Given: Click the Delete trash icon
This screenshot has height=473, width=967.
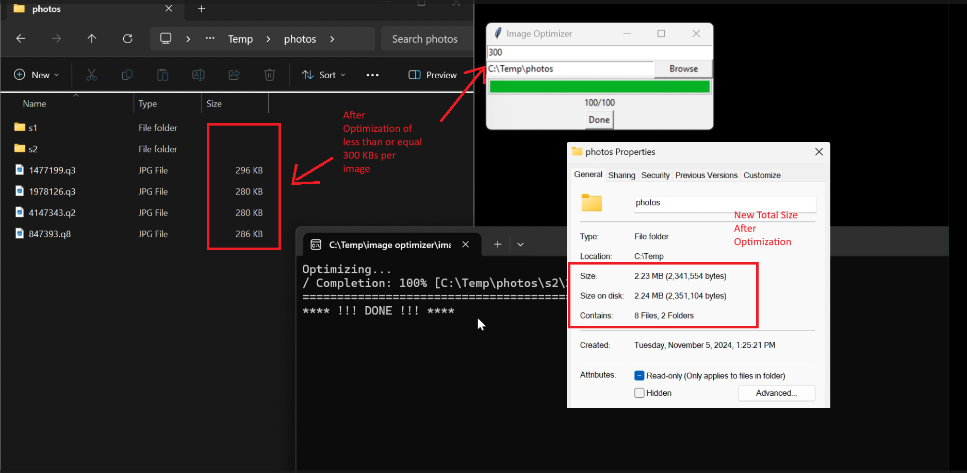Looking at the screenshot, I should point(269,75).
